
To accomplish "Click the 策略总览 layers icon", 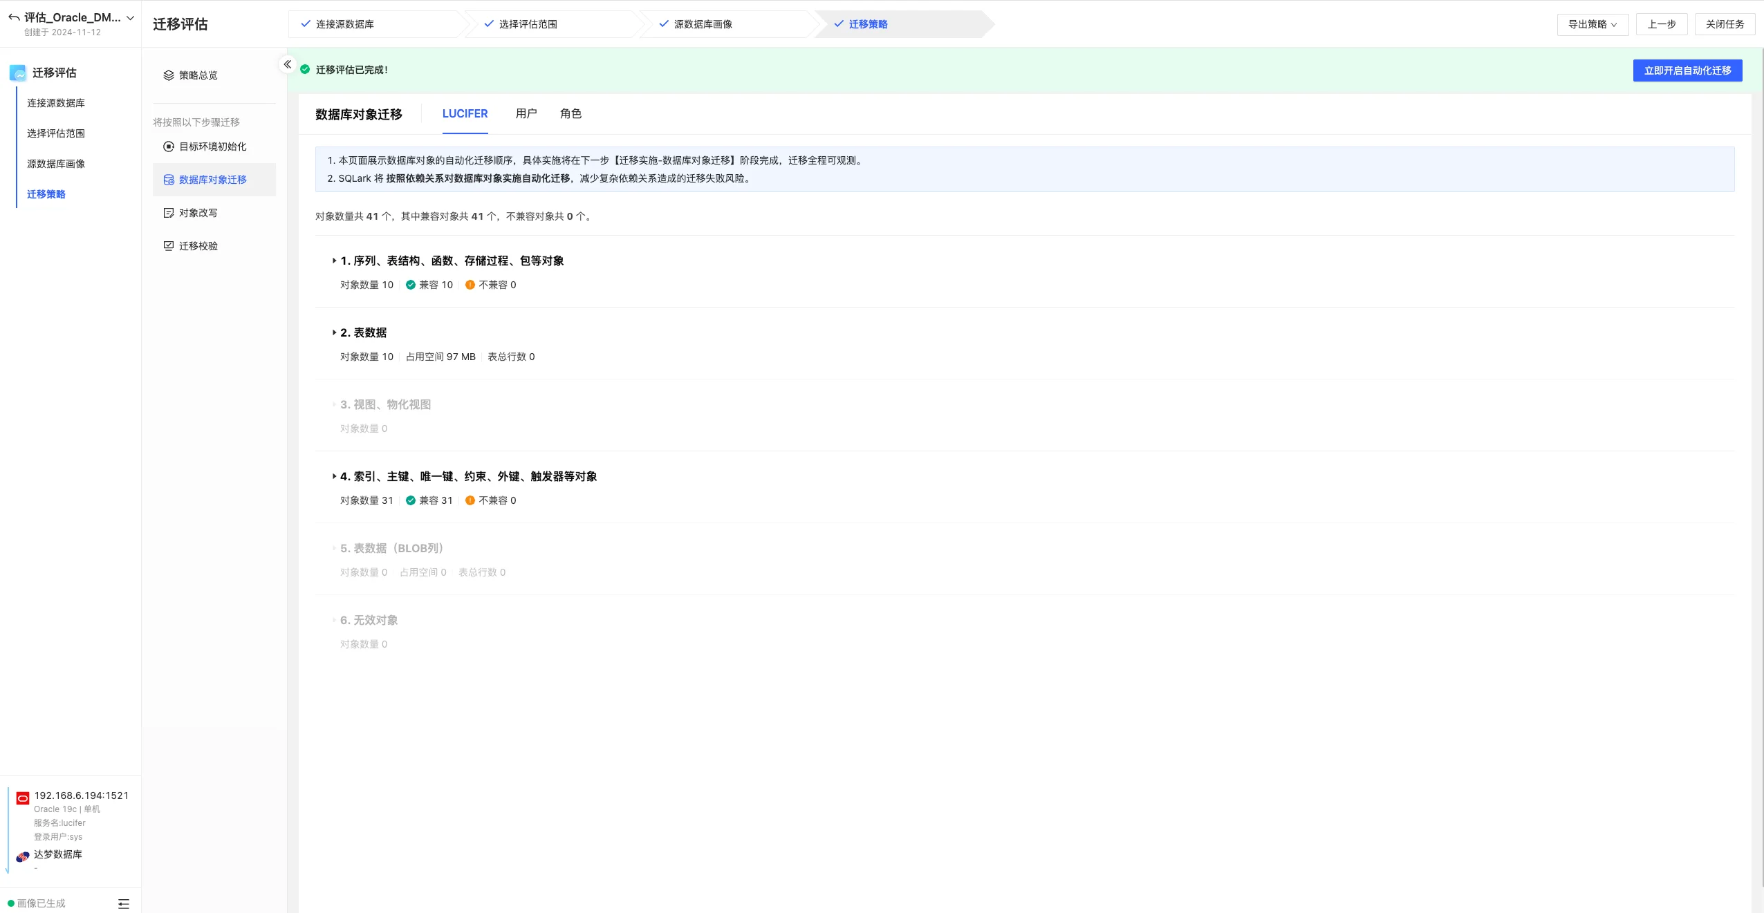I will [x=168, y=75].
